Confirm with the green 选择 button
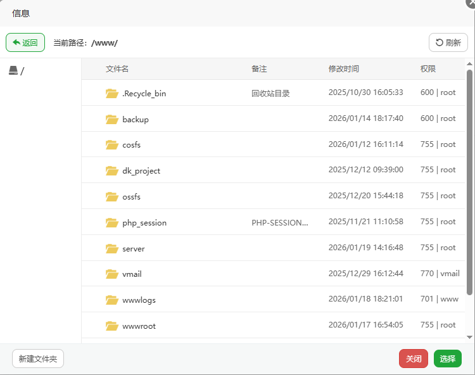 (447, 359)
